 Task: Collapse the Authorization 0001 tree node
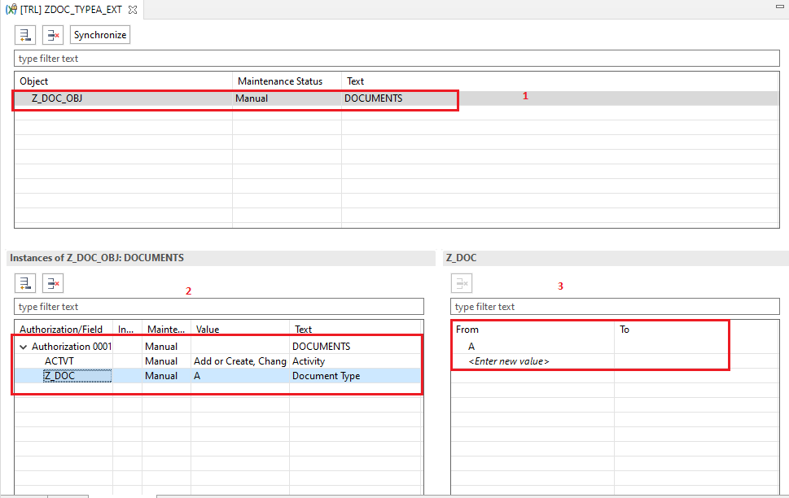(x=24, y=347)
